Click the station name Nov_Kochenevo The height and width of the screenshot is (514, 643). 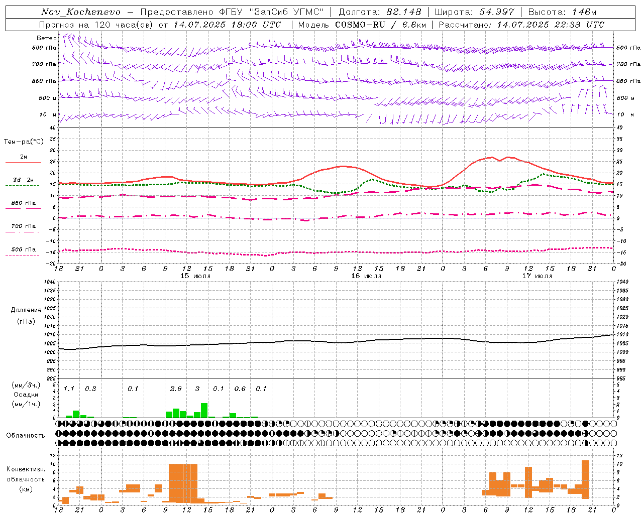(x=81, y=12)
